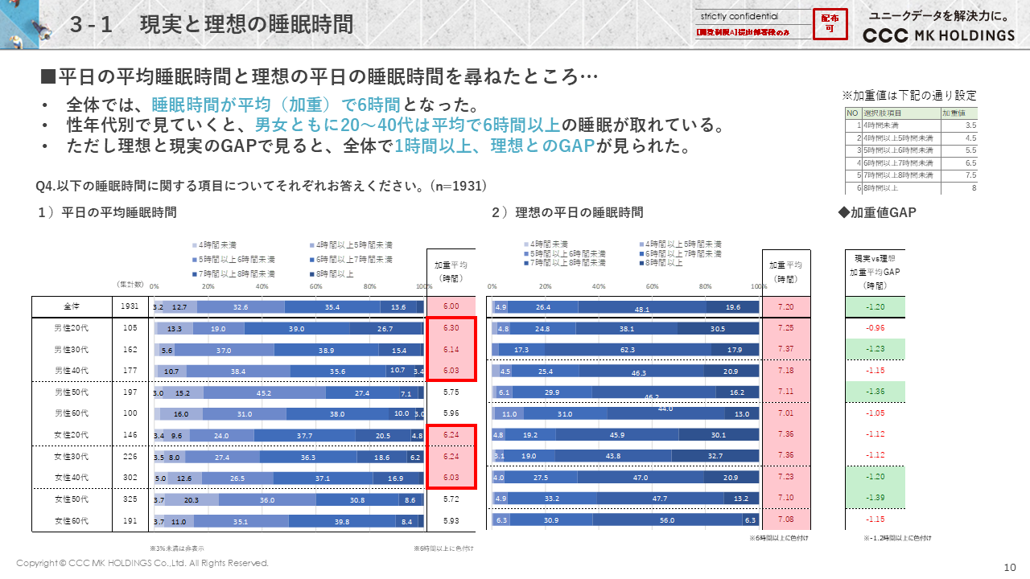Image resolution: width=1030 pixels, height=579 pixels.
Task: Click the 45.2 bar segment for 男性50代
Action: pyautogui.click(x=264, y=393)
